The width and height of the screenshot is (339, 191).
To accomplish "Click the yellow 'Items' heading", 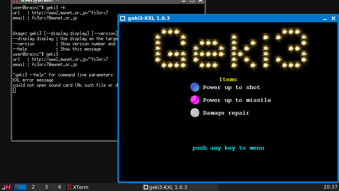I will pyautogui.click(x=228, y=80).
